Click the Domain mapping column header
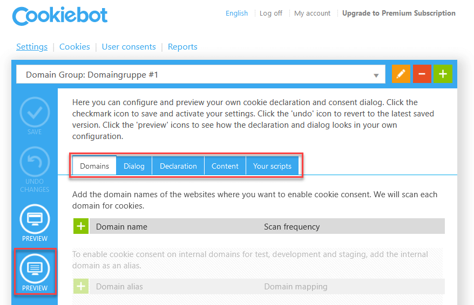Screen dimensions: 474x305 [296, 287]
